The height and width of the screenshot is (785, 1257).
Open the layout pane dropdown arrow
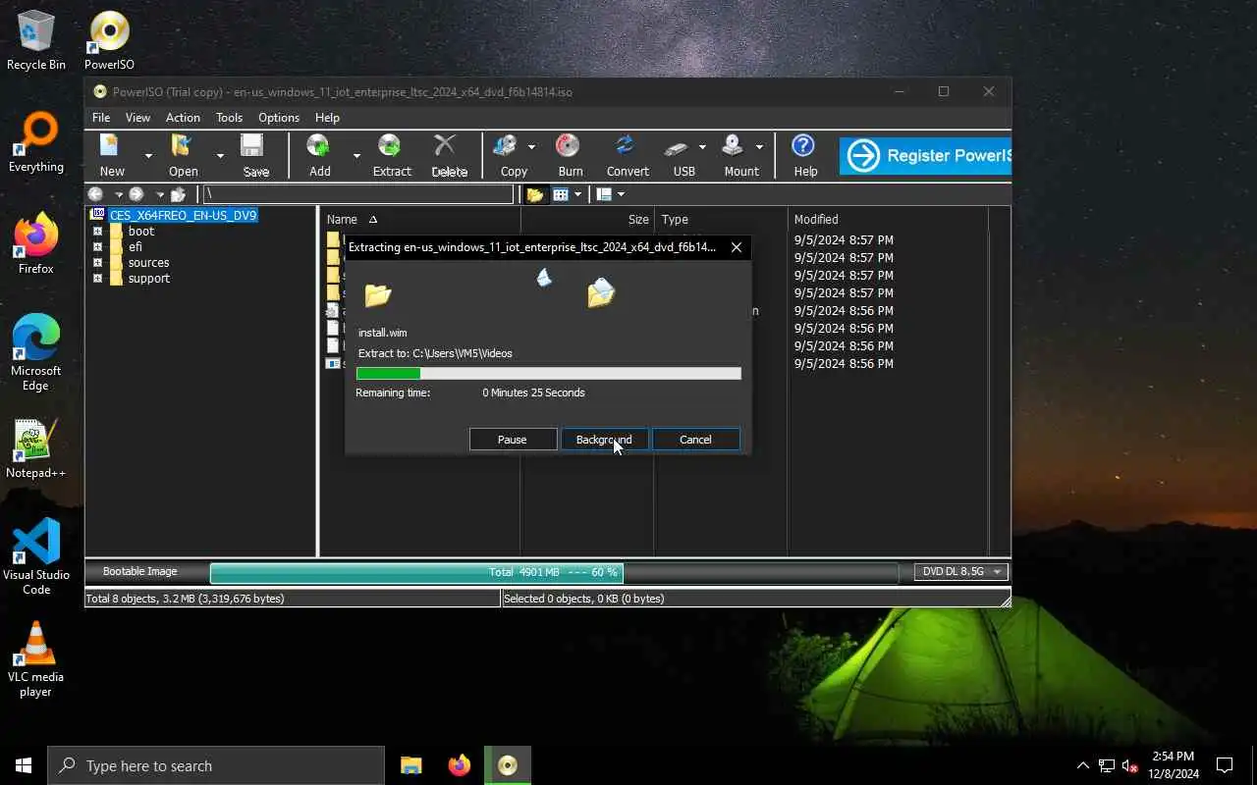click(x=621, y=194)
